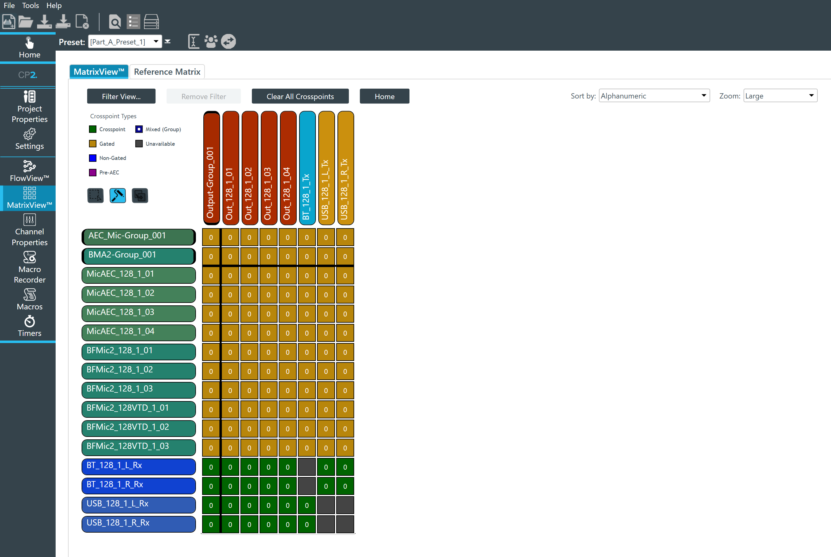Click the Filter View button
831x557 pixels.
pos(121,96)
